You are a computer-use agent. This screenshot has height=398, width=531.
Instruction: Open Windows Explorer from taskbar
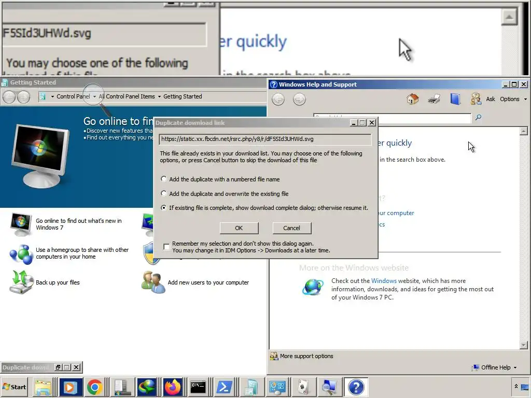coord(44,387)
